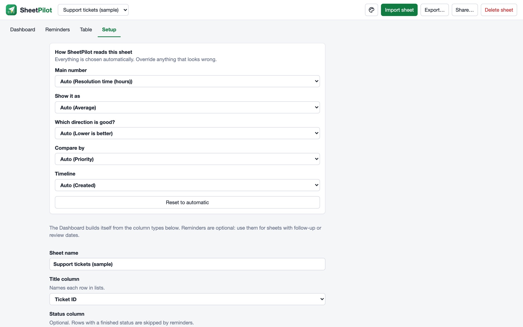Switch to the Dashboard tab
This screenshot has height=327, width=523.
coord(23,30)
